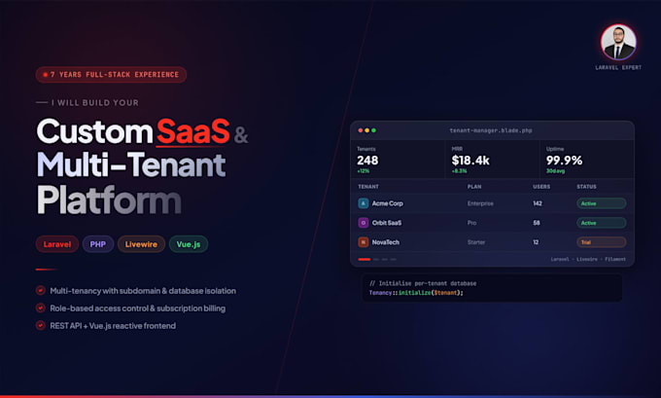
Task: Click the USERS column header
Action: coord(541,187)
